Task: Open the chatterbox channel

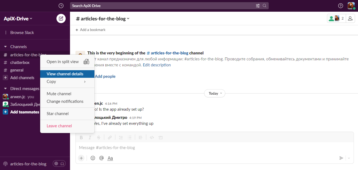Action: click(20, 63)
